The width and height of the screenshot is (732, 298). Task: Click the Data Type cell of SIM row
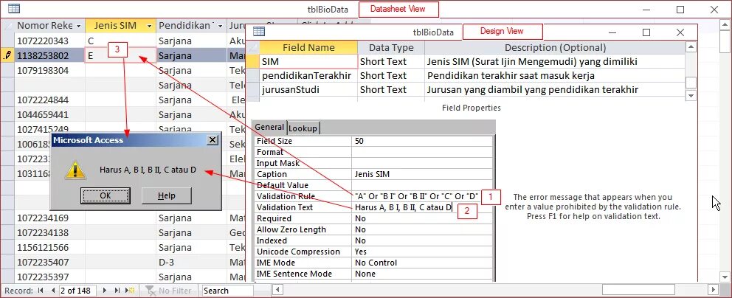pyautogui.click(x=391, y=61)
